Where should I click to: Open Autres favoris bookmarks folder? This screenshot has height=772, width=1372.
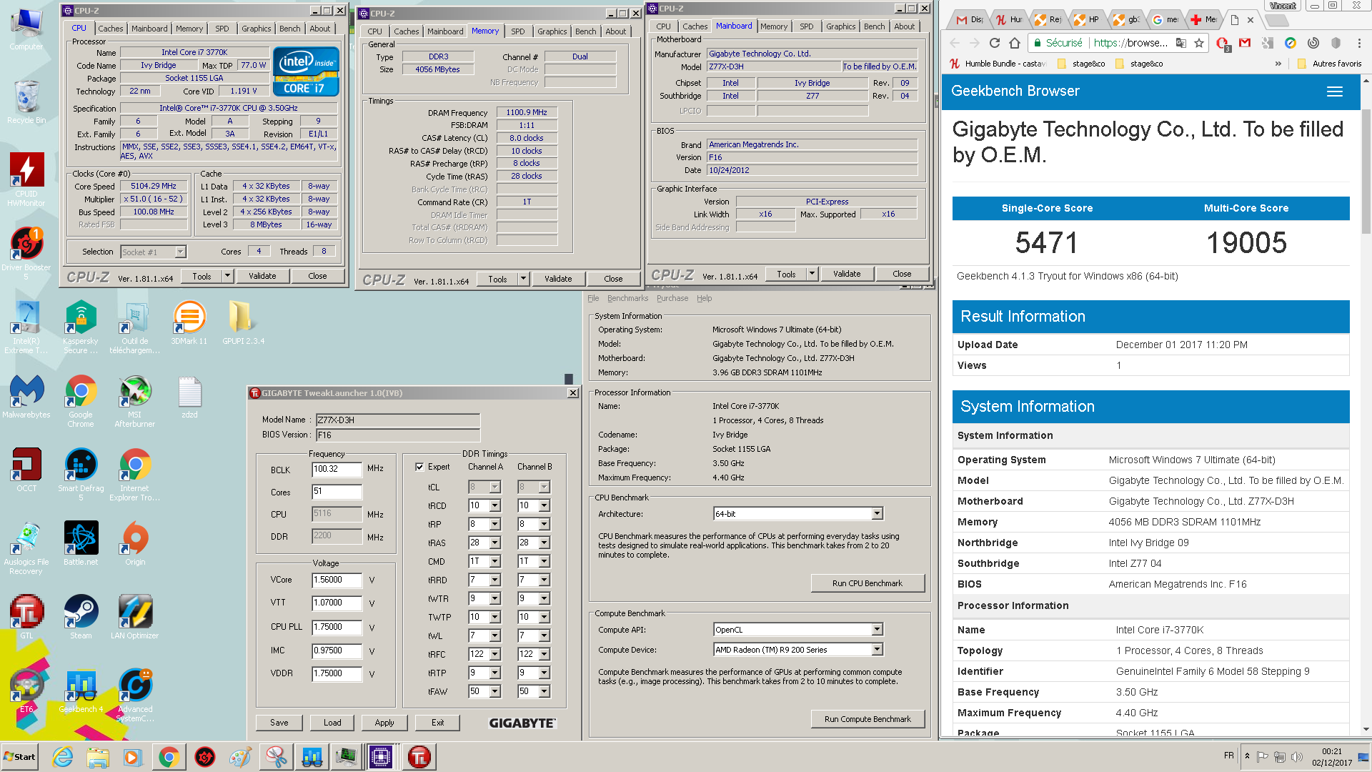coord(1331,64)
